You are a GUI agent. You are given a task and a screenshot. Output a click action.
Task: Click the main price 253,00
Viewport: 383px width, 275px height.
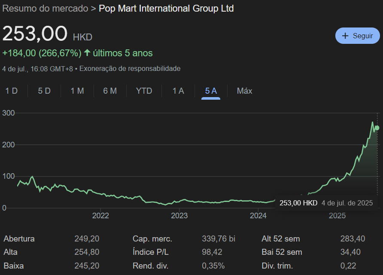[x=35, y=34]
